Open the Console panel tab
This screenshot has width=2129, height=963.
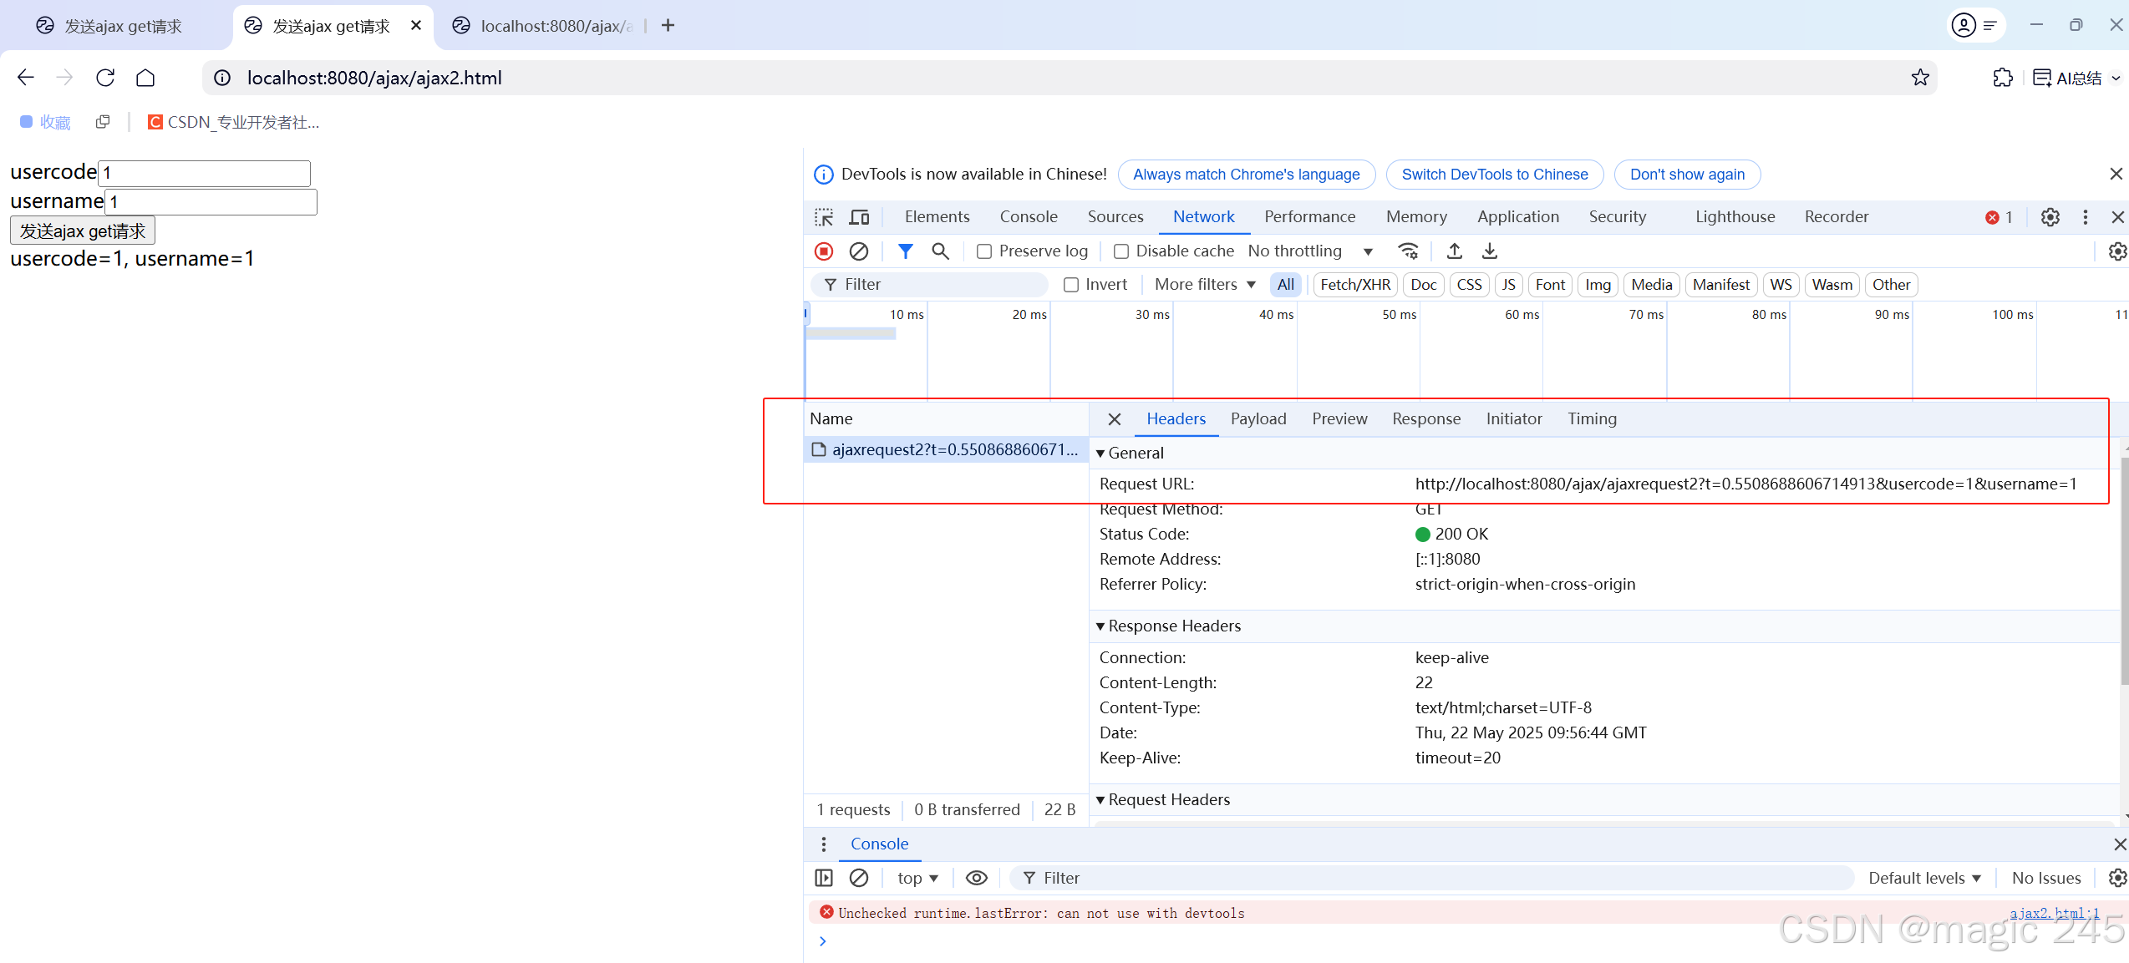[x=1028, y=216]
